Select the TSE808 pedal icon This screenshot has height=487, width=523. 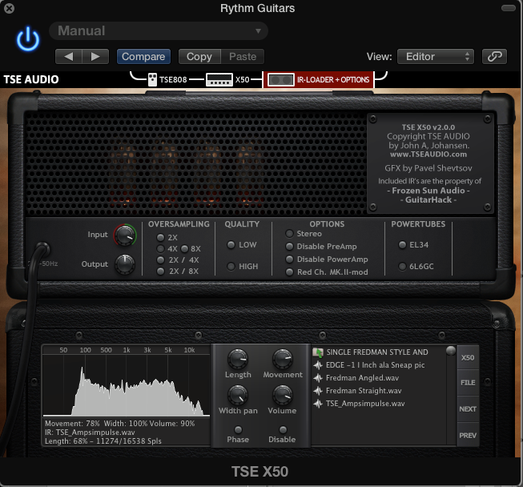click(152, 80)
